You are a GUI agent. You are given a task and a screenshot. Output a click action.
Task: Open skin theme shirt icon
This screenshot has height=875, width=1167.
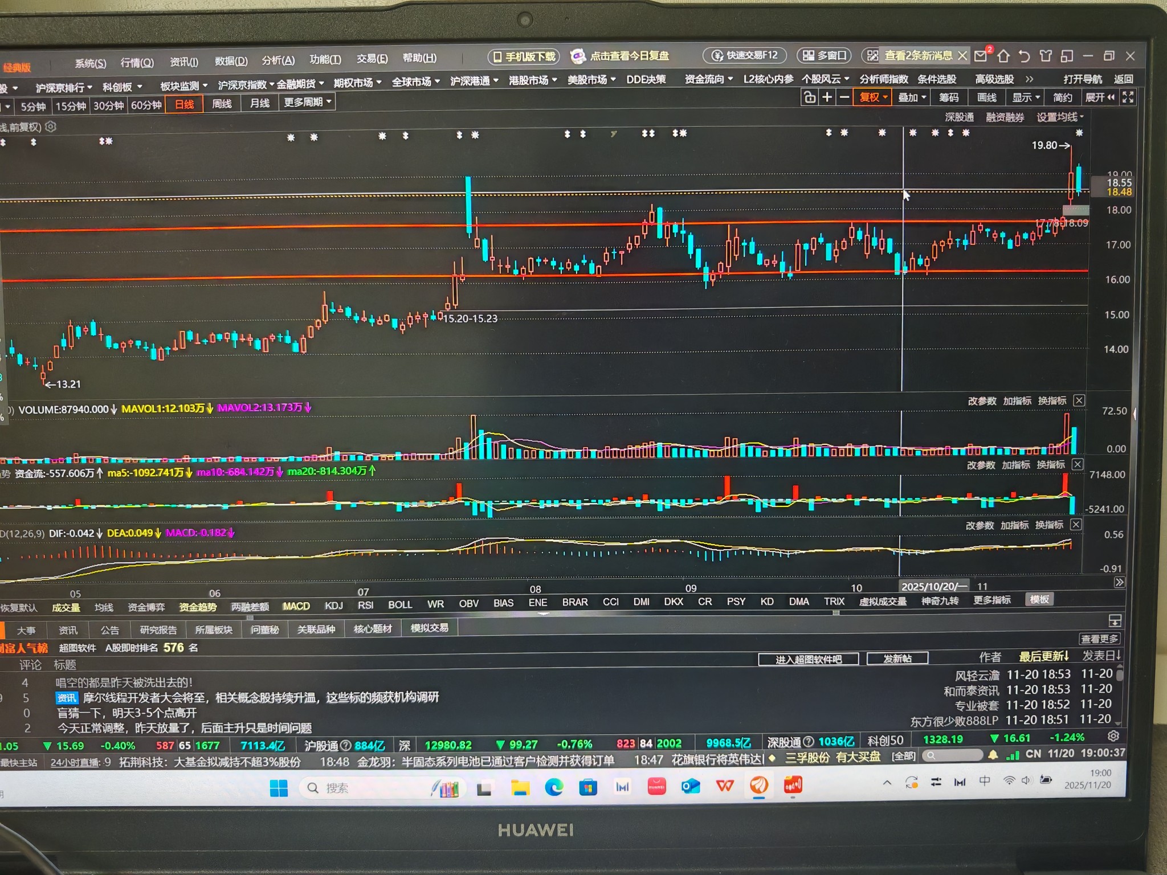pos(1046,56)
